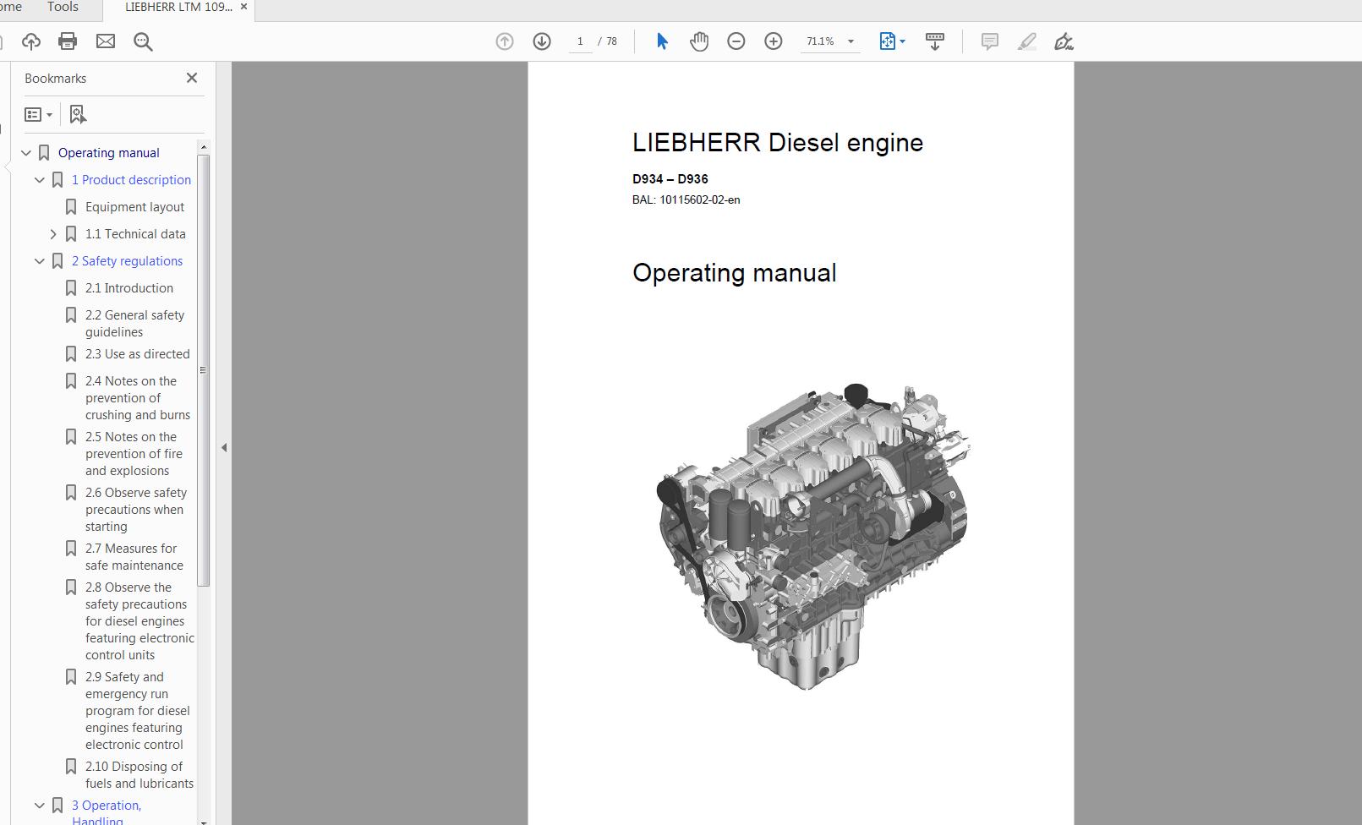Open fit page options dropdown arrow
This screenshot has width=1362, height=825.
tap(903, 41)
